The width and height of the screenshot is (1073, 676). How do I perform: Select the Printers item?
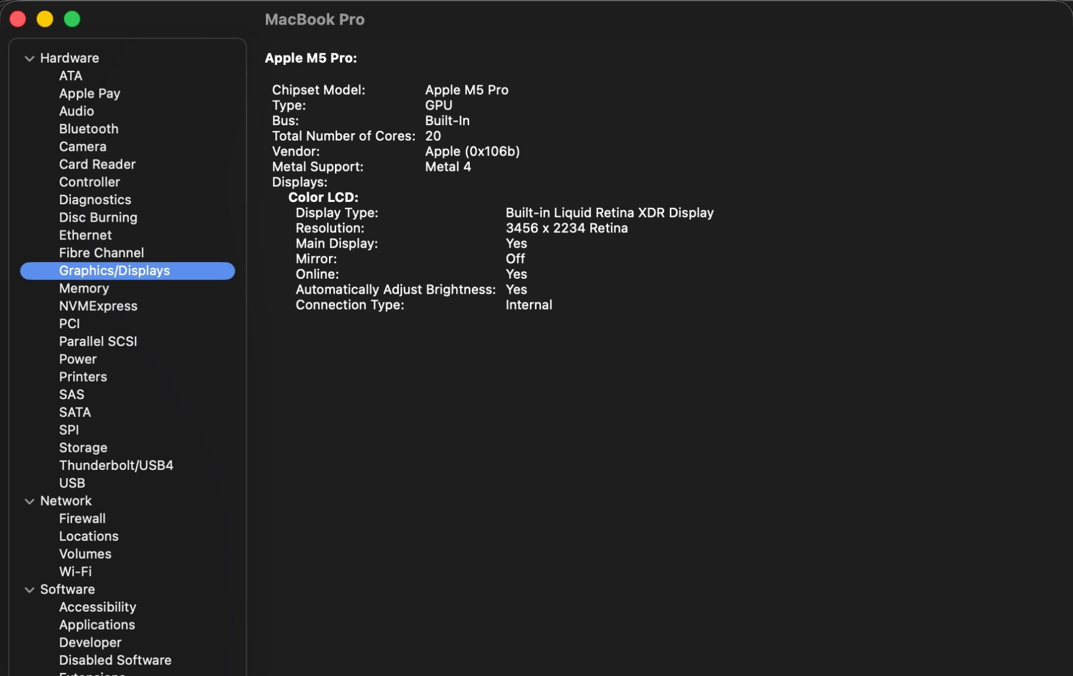(83, 377)
